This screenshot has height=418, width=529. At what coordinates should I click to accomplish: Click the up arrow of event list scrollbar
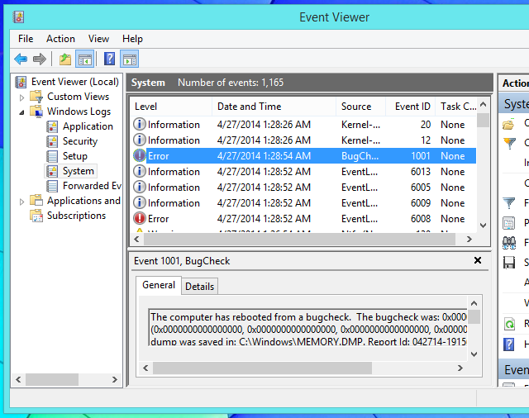483,104
